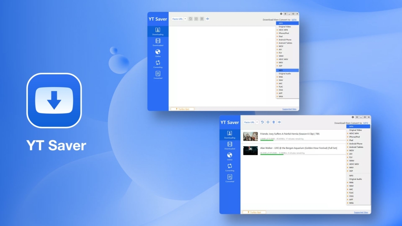Open the hamburger menu in the lower window
This screenshot has height=226, width=402.
pyautogui.click(x=357, y=117)
